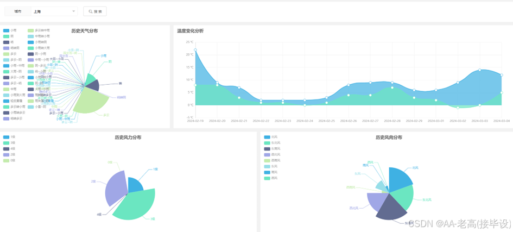
Task: Toggle the 大雨~阴 legend entry
Action: [x=12, y=71]
